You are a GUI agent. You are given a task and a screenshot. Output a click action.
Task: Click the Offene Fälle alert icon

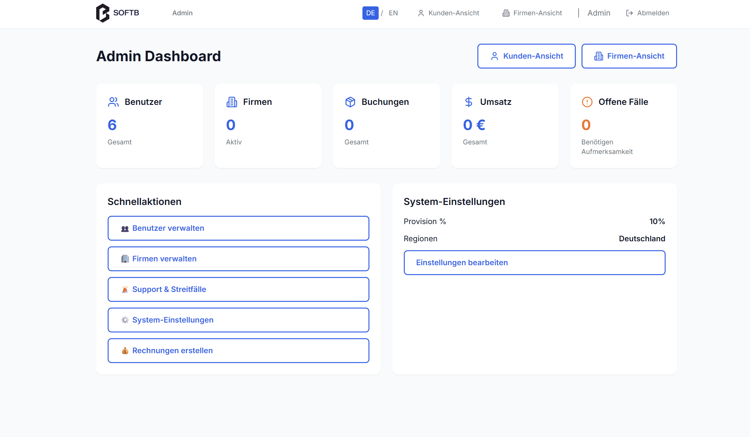coord(587,102)
